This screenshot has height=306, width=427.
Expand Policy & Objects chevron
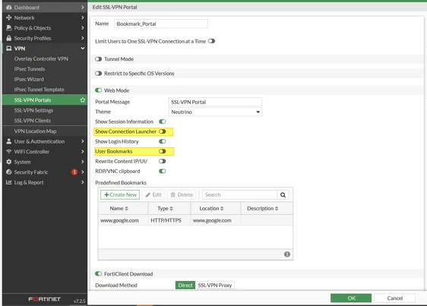pyautogui.click(x=83, y=28)
